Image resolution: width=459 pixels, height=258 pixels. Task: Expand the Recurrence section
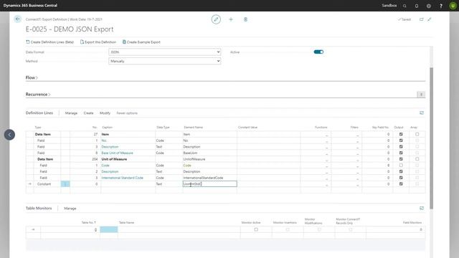coord(38,95)
